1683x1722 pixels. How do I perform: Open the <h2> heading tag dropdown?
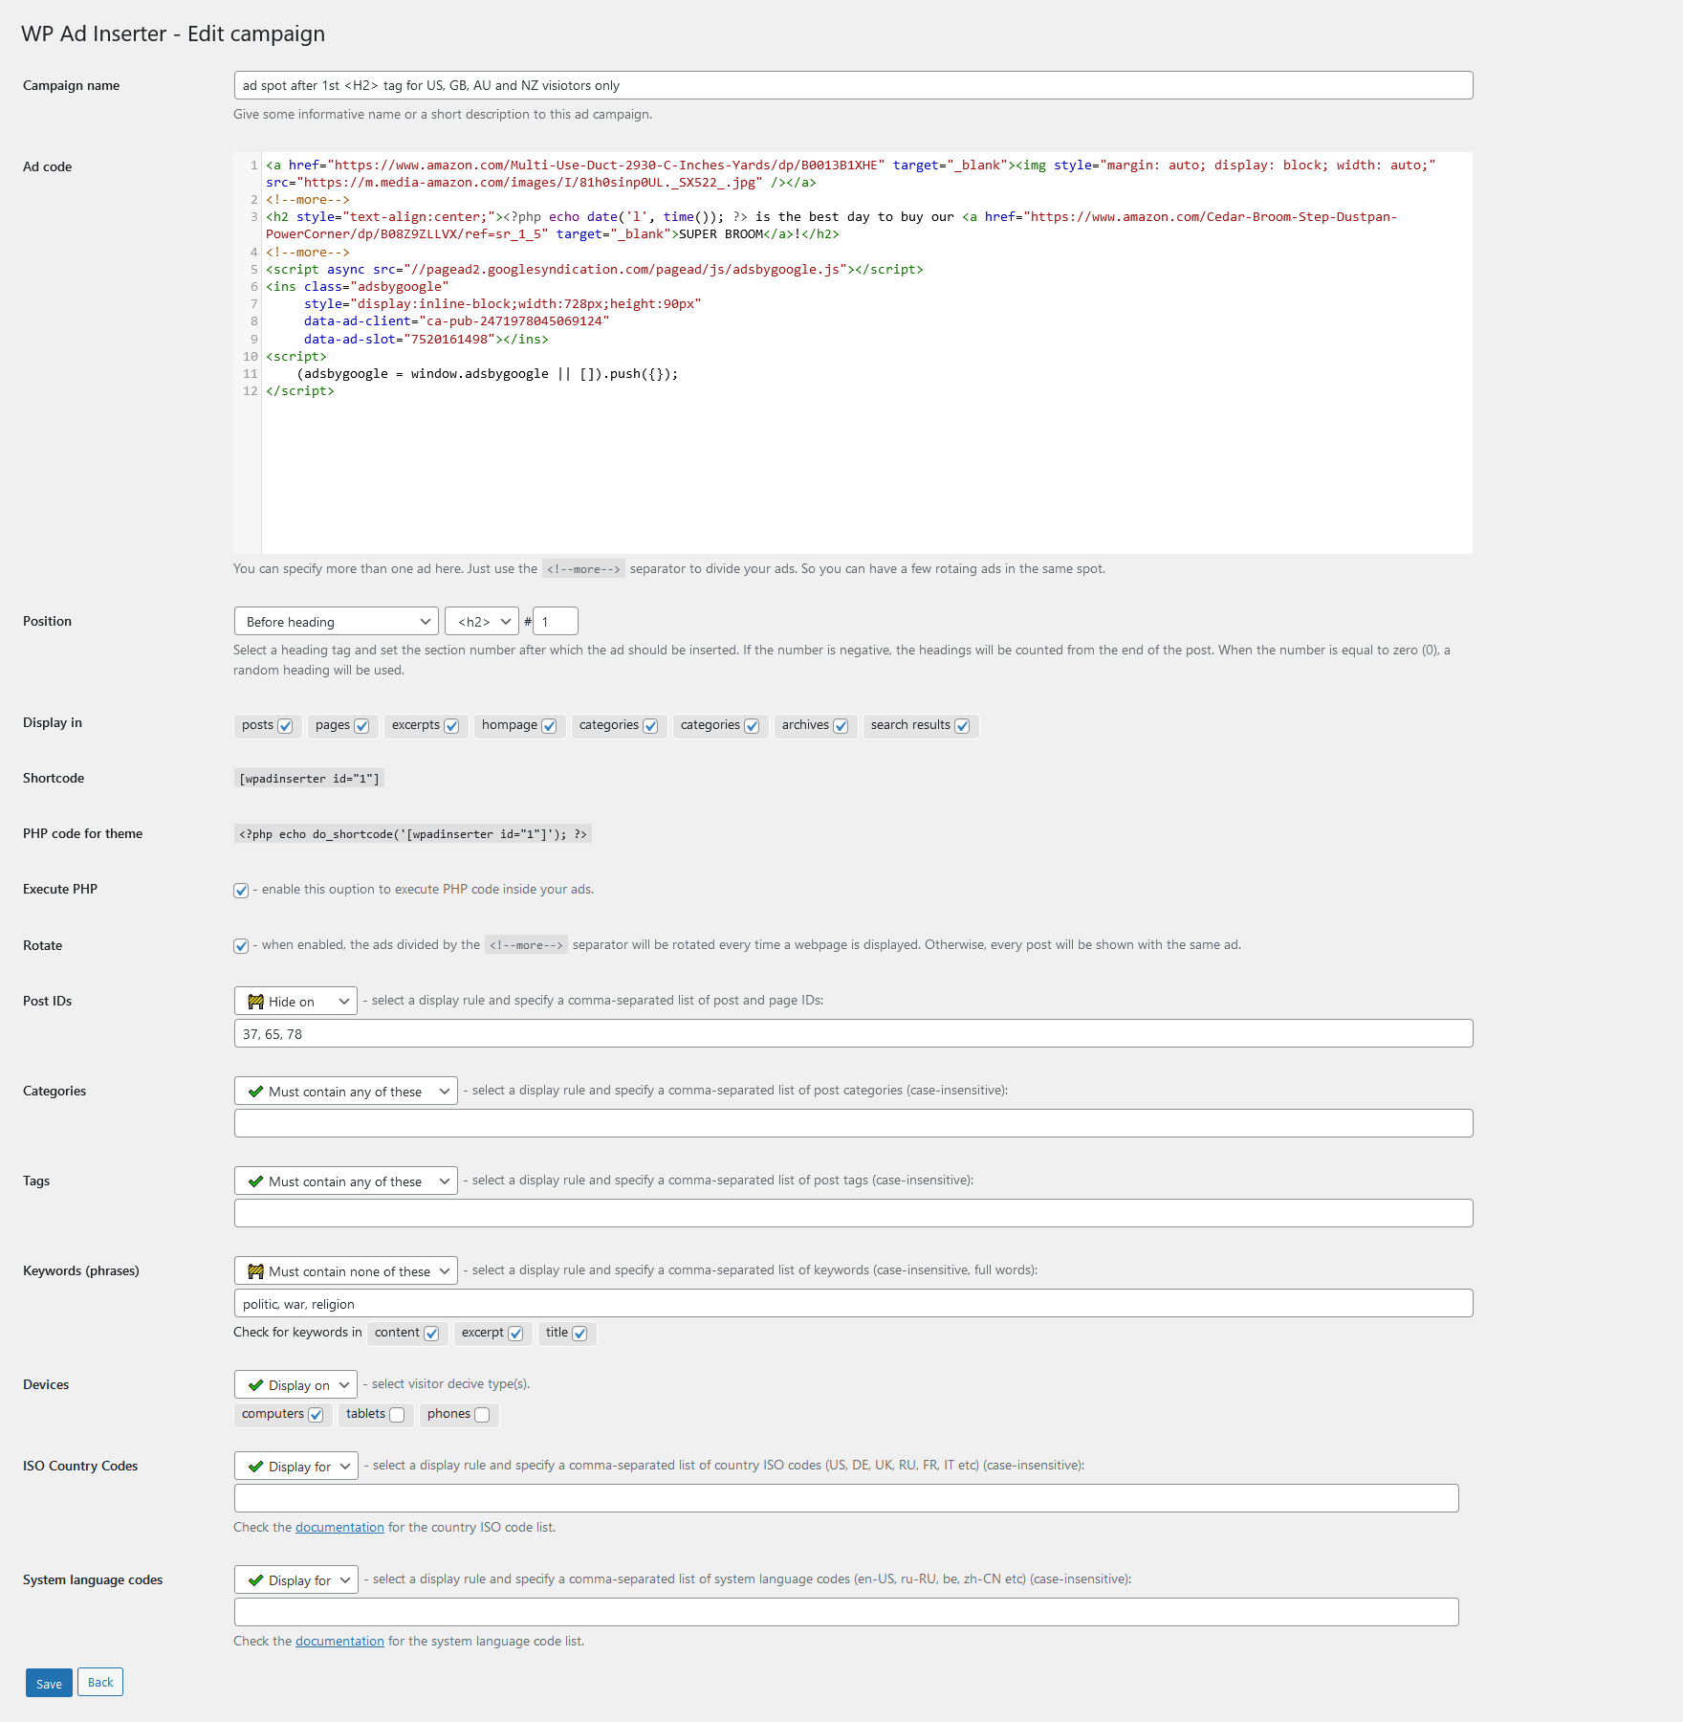pos(482,621)
